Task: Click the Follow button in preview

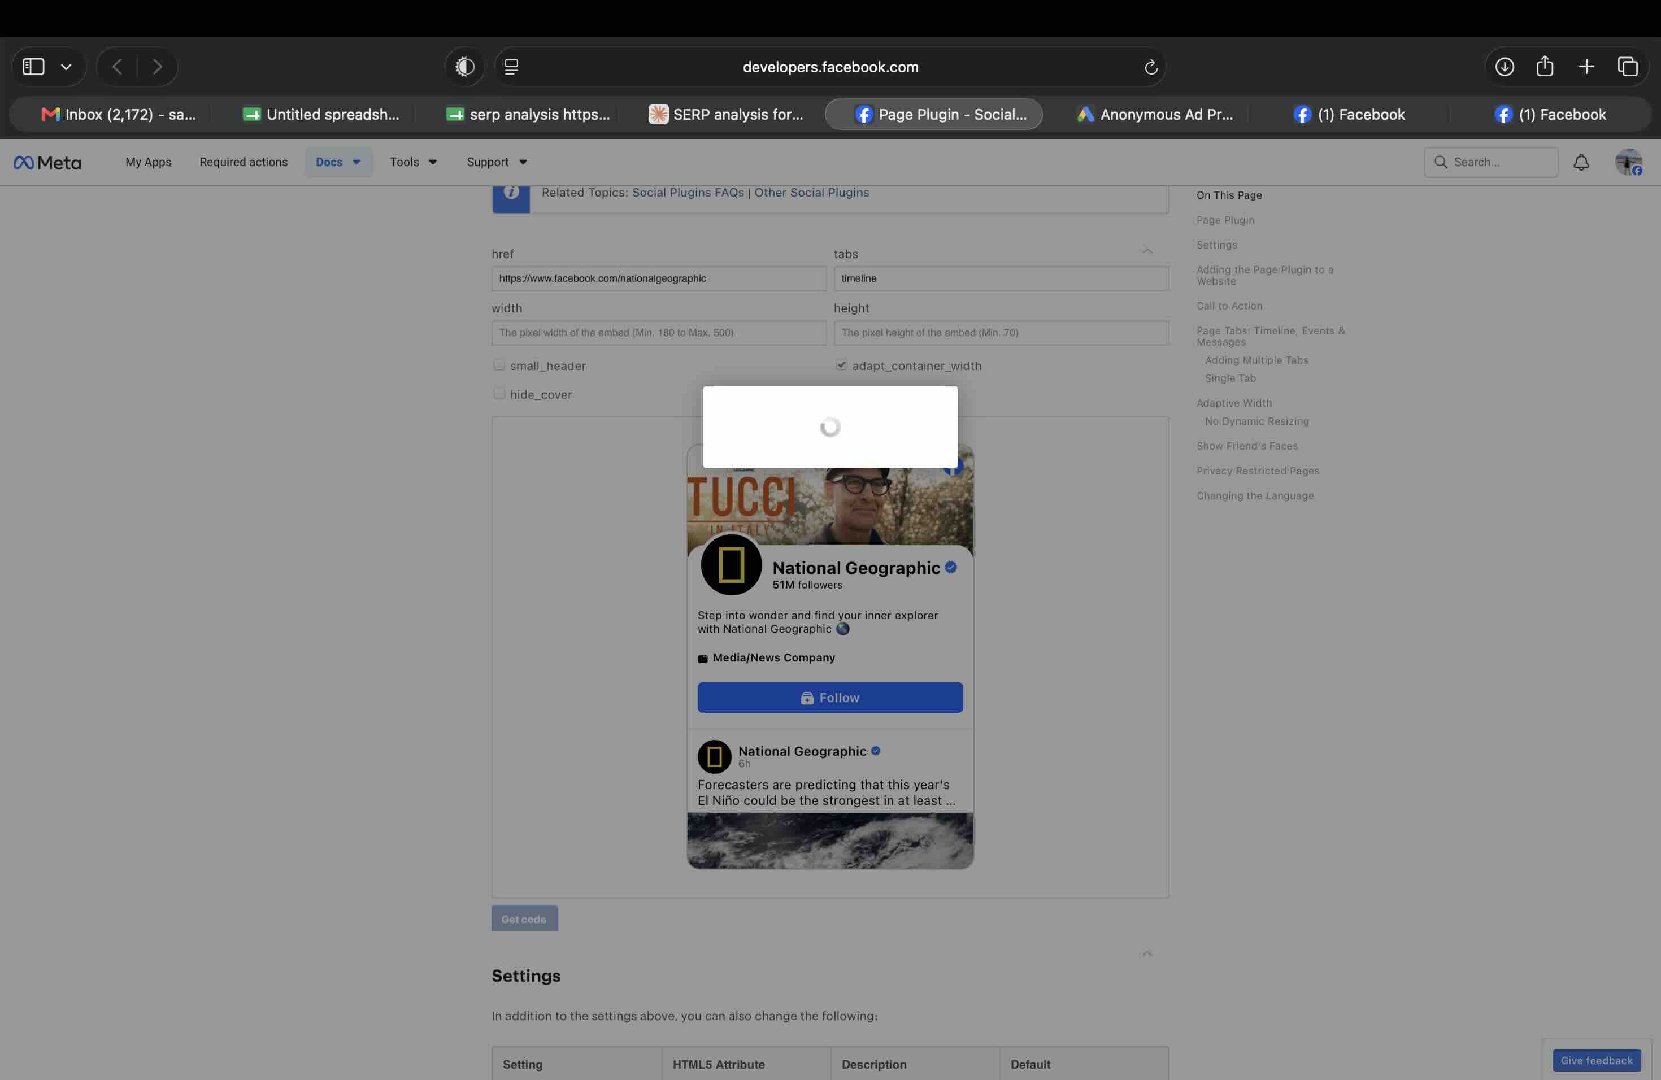Action: [830, 698]
